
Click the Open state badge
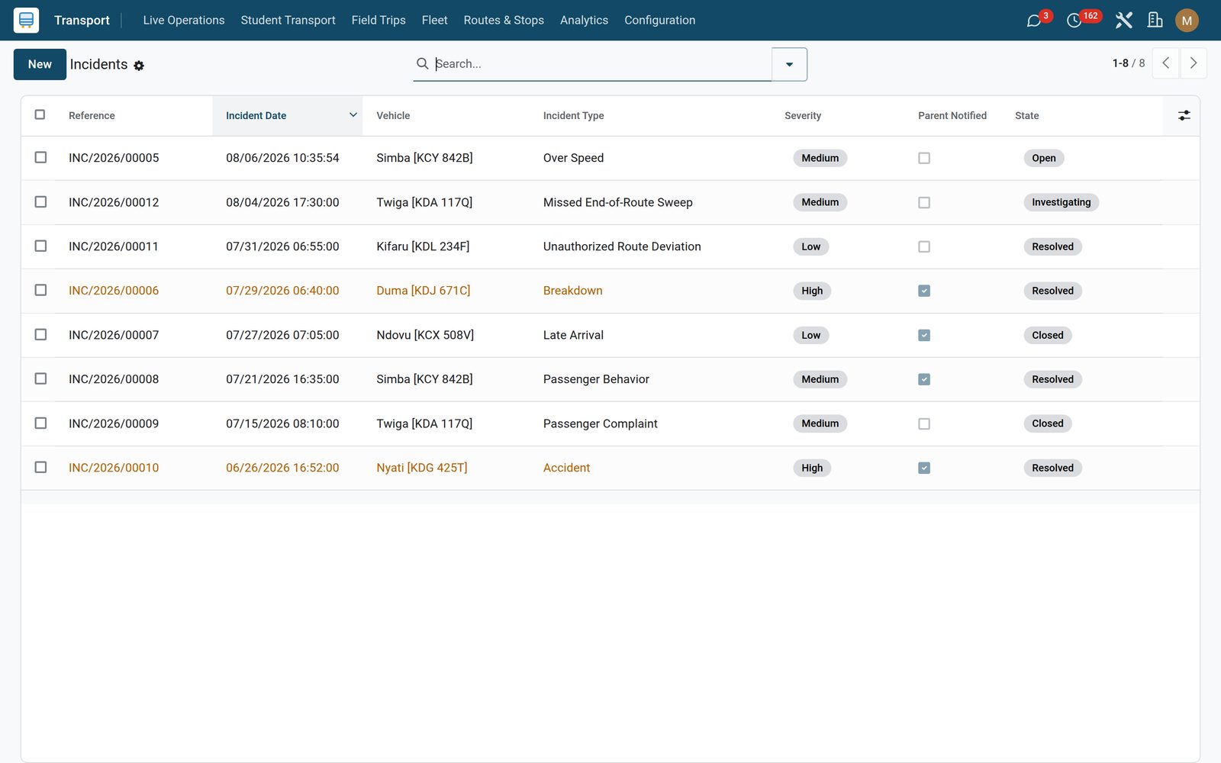click(x=1044, y=158)
